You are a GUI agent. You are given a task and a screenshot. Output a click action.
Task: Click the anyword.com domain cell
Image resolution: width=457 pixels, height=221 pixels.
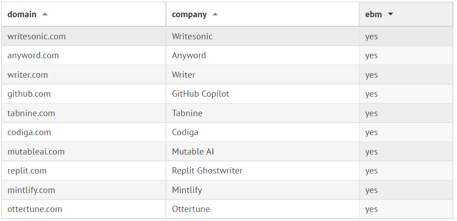click(33, 56)
